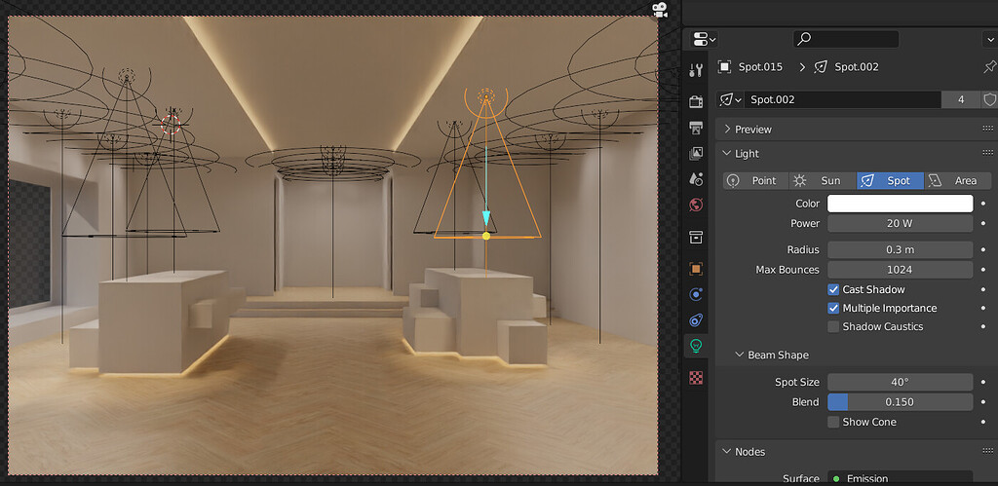
Task: Click the drag grip of Light panel
Action: [x=988, y=153]
